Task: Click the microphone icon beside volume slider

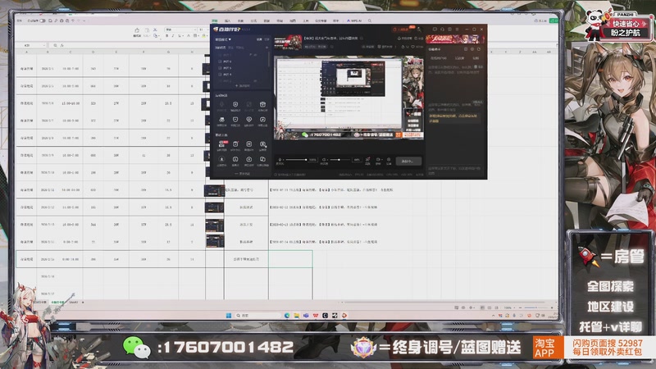Action: (280, 159)
